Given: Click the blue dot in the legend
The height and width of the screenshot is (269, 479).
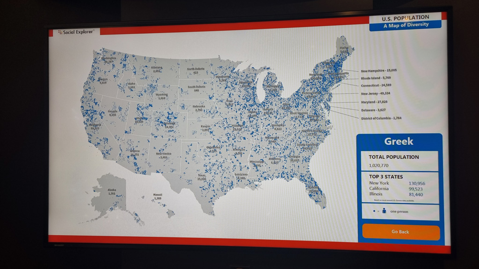Looking at the screenshot, I should click(x=374, y=211).
